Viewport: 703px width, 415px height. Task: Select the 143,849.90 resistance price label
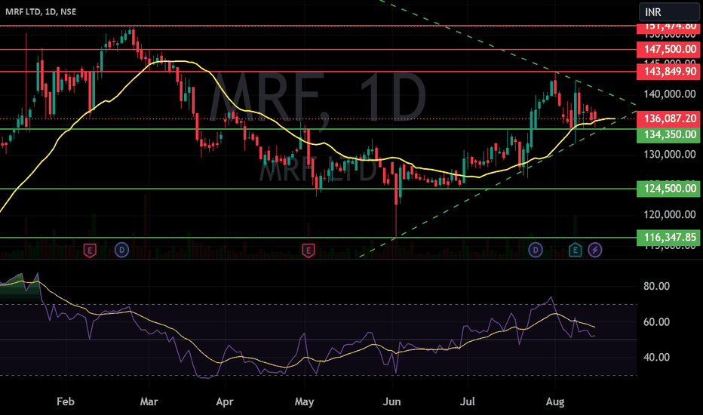(668, 72)
